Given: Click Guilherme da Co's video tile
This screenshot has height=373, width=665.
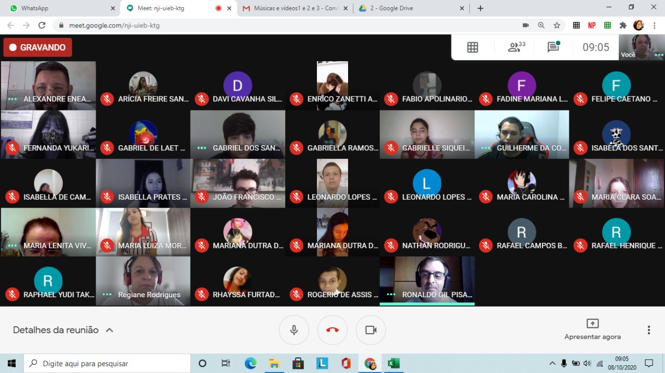Looking at the screenshot, I should pyautogui.click(x=522, y=134).
